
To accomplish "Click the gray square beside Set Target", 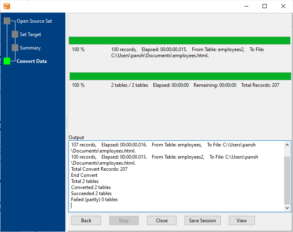I will tap(15, 34).
